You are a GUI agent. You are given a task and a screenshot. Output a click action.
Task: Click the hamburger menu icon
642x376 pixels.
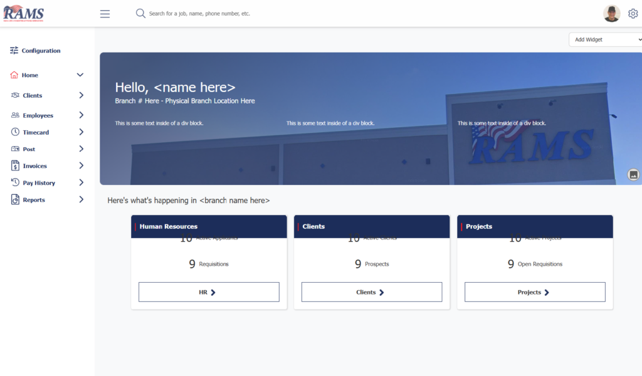coord(105,14)
